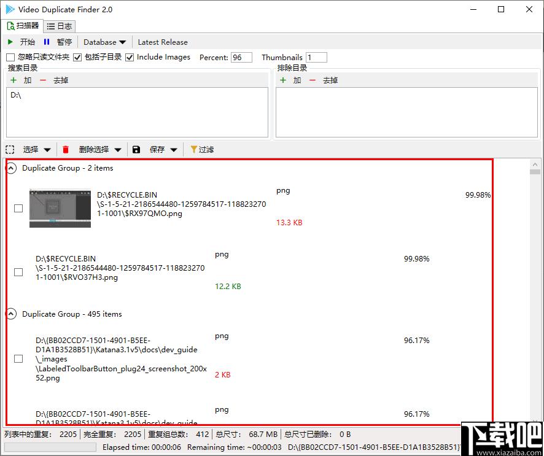Maximize the Video Duplicate Finder window
This screenshot has height=456, width=544.
501,9
